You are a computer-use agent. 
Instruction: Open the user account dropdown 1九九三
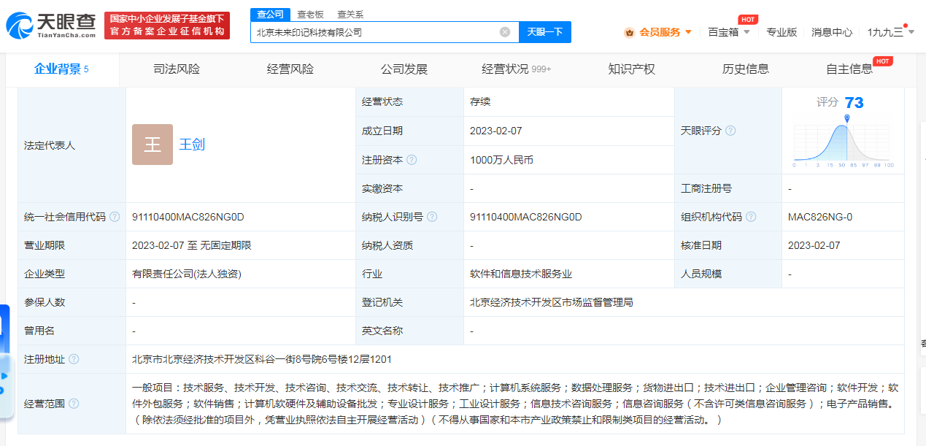pos(890,32)
